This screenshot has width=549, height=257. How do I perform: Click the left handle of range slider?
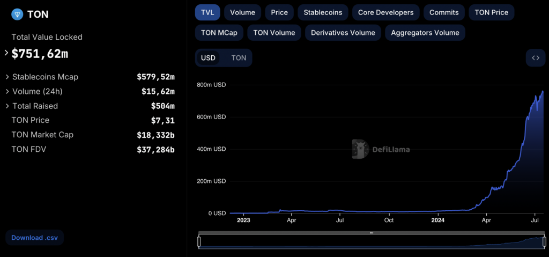(x=199, y=241)
